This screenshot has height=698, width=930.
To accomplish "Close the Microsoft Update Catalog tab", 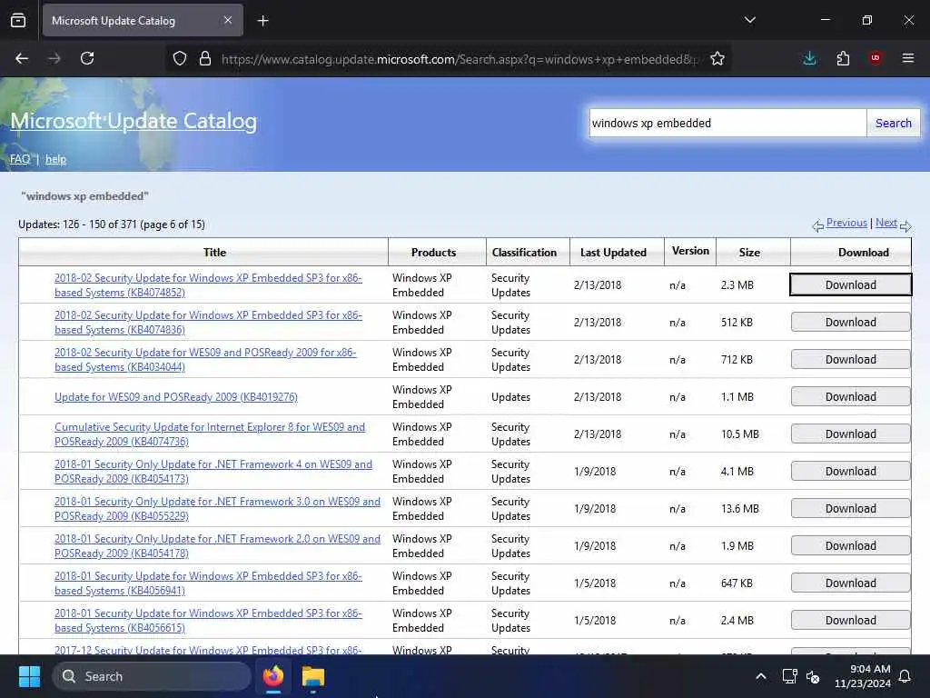I will pos(228,20).
